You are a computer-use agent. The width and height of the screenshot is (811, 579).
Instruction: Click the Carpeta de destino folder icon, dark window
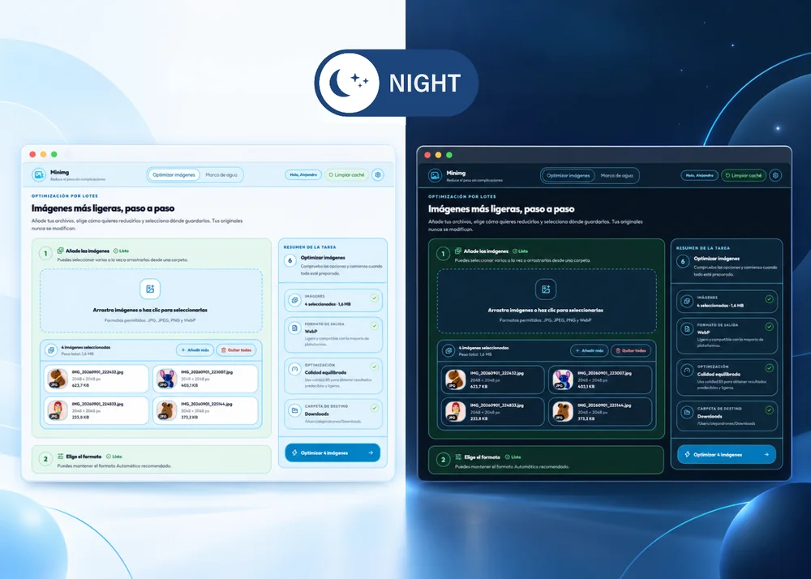tap(687, 413)
